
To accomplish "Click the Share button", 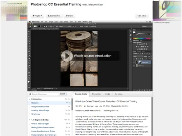I will (69, 16).
